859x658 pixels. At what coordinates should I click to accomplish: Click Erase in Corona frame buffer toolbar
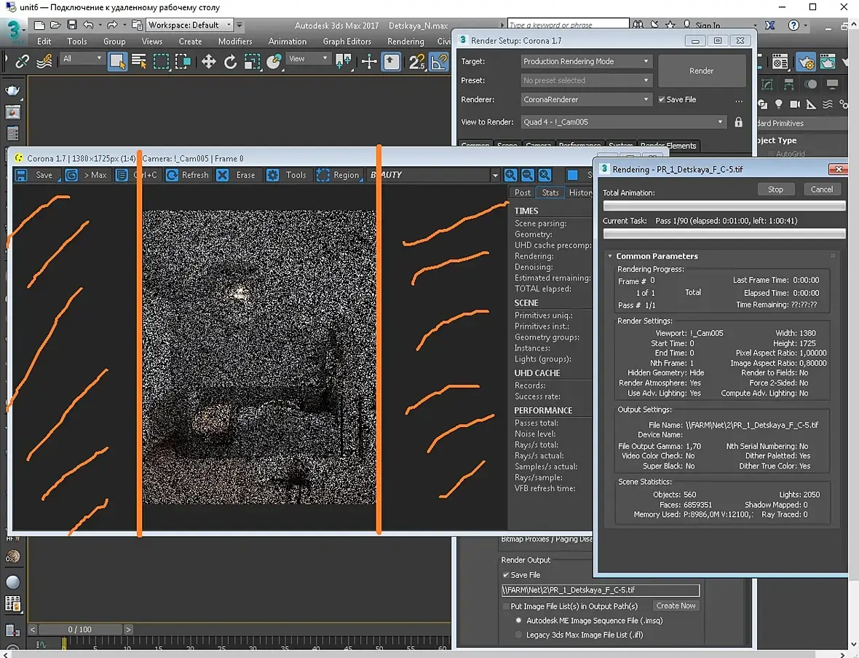pyautogui.click(x=237, y=175)
